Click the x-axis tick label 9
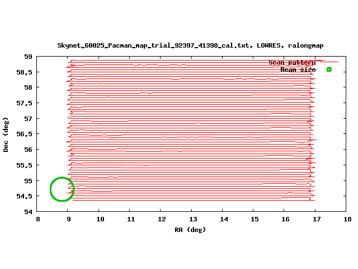 tap(69, 219)
